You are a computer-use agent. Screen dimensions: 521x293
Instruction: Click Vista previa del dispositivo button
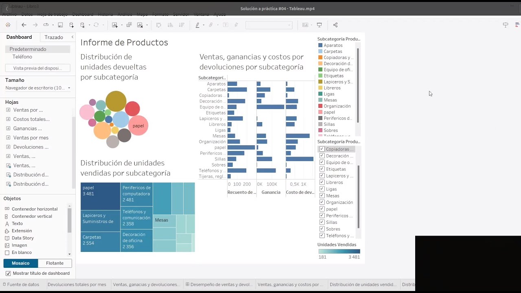point(37,68)
